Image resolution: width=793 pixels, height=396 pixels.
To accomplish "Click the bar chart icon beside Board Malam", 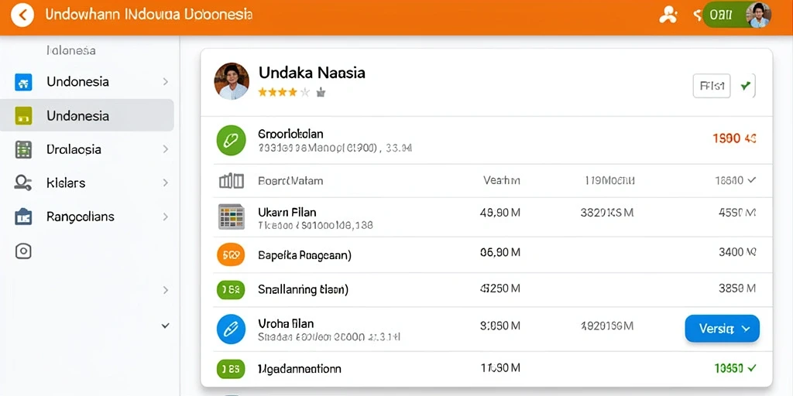I will point(231,181).
